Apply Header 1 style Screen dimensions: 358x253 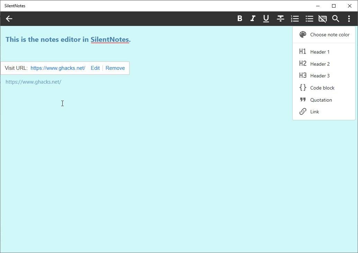pos(319,51)
